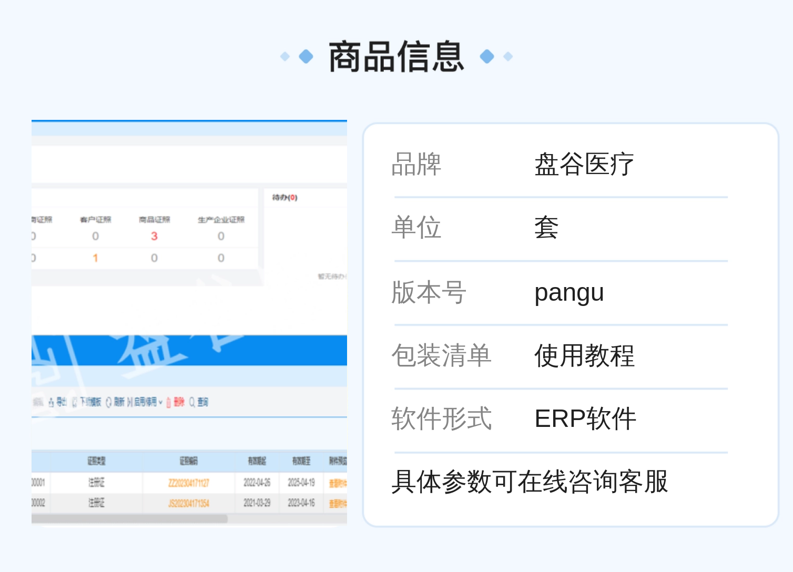Click 注册证 in the JS202304171354 row
The image size is (793, 572).
(x=96, y=503)
